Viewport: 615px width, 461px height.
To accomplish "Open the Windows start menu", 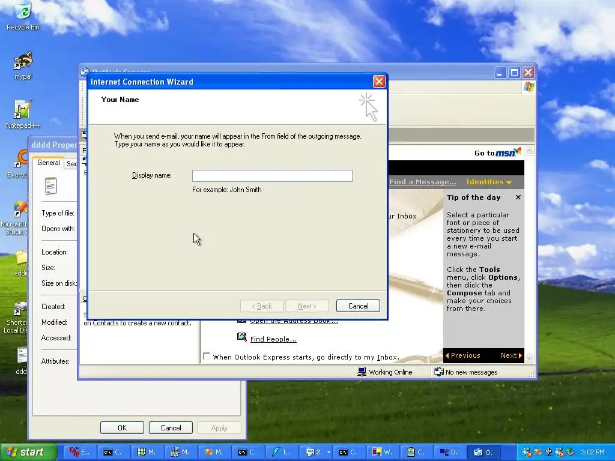I will [x=28, y=452].
